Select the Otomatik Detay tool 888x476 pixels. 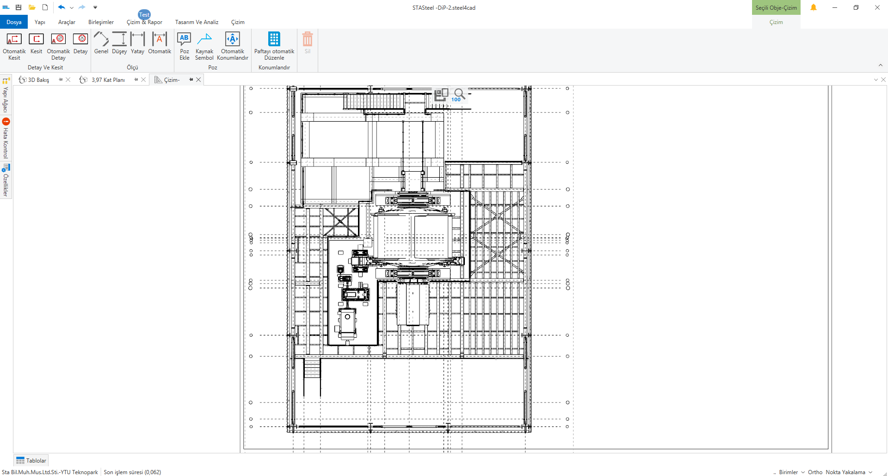coord(58,40)
